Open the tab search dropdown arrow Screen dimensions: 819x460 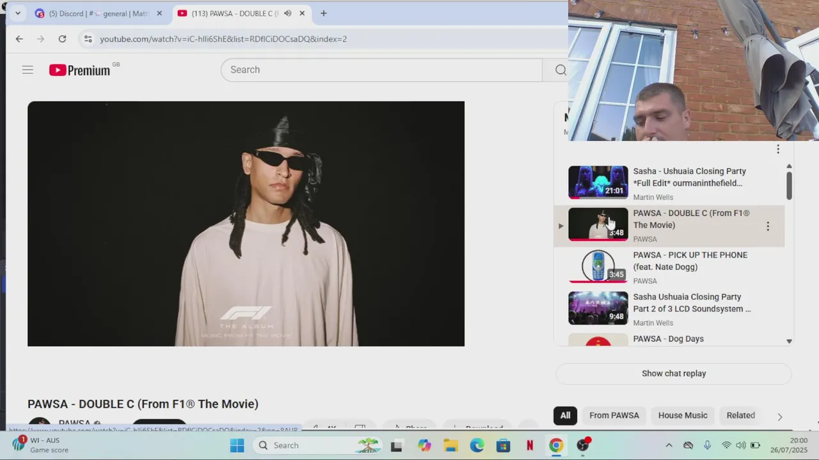click(18, 13)
